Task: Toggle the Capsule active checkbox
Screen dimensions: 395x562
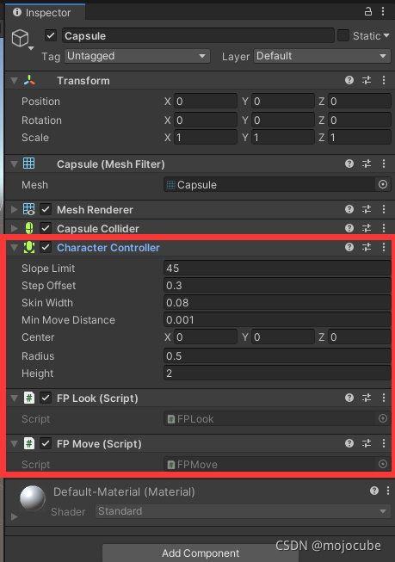Action: pyautogui.click(x=51, y=35)
